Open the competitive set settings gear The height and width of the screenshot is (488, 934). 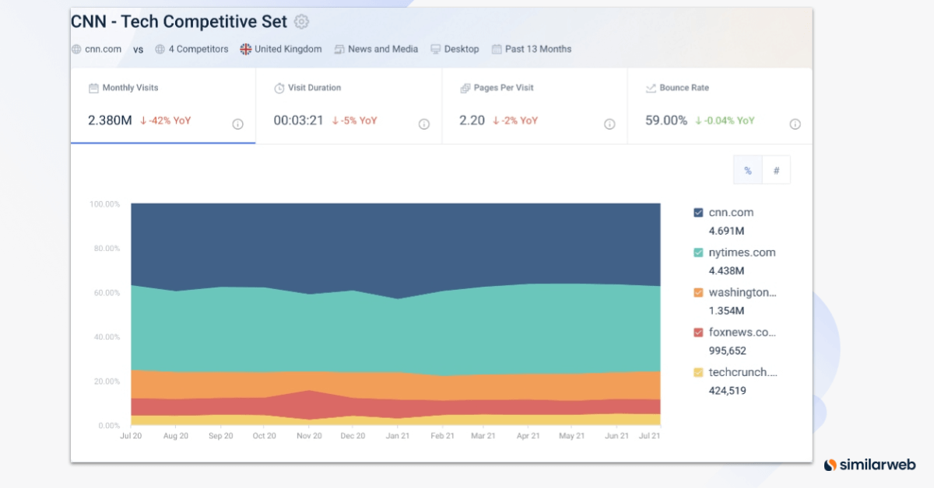pyautogui.click(x=301, y=22)
